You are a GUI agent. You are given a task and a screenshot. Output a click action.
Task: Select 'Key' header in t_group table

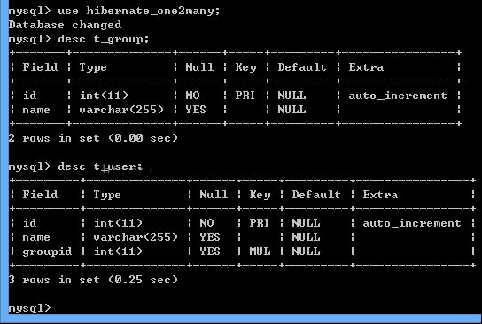245,67
